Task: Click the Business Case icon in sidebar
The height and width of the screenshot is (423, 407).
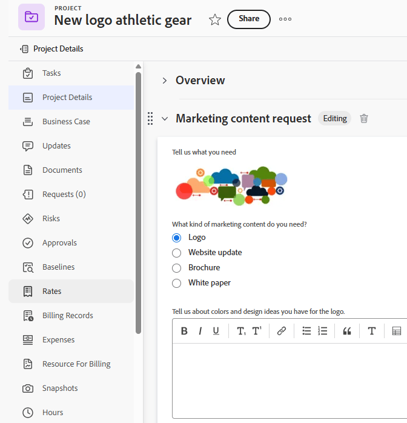Action: 28,122
